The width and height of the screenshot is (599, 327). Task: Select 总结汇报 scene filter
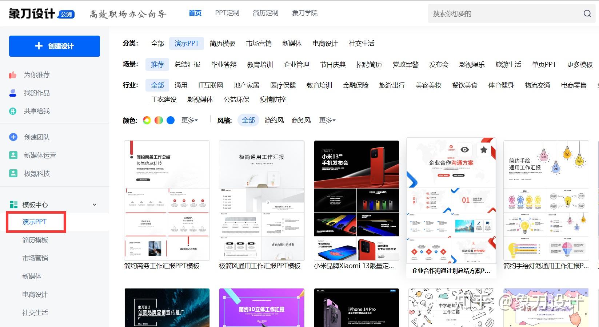[x=187, y=64]
